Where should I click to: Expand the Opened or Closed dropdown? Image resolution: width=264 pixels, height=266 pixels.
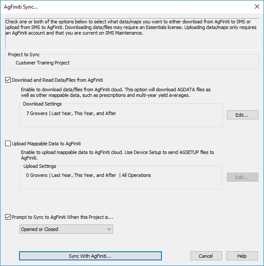66,229
